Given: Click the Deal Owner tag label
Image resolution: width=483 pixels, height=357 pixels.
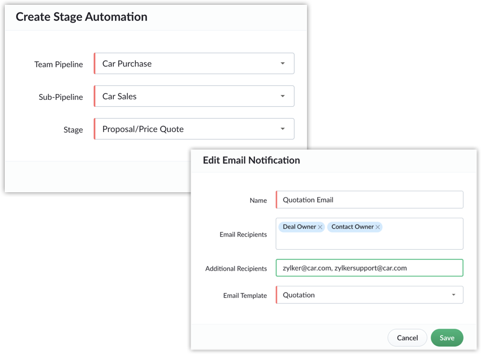Looking at the screenshot, I should [x=299, y=227].
